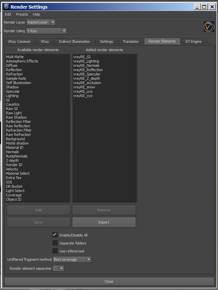The height and width of the screenshot is (290, 218).
Task: Select Diffuse in available elements
Action: [12, 65]
